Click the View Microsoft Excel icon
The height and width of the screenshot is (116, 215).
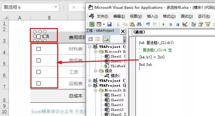[92, 24]
